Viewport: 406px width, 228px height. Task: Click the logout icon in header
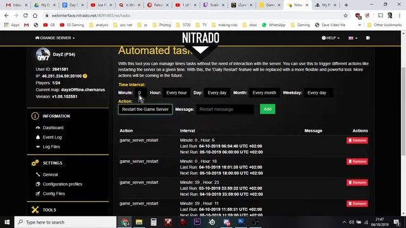(368, 38)
